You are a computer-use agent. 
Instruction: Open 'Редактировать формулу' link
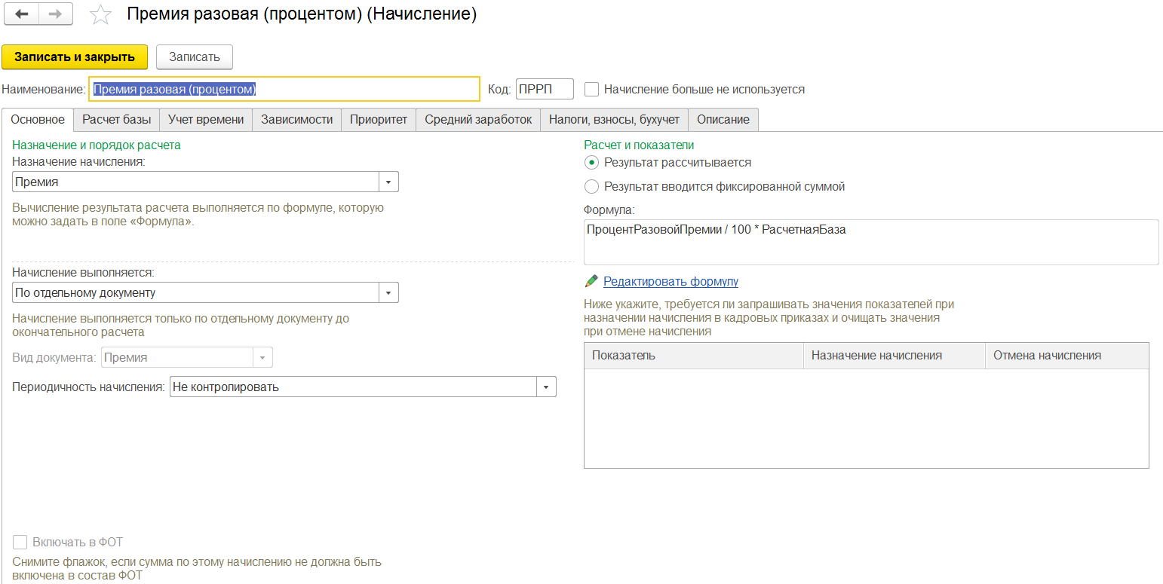(x=670, y=281)
